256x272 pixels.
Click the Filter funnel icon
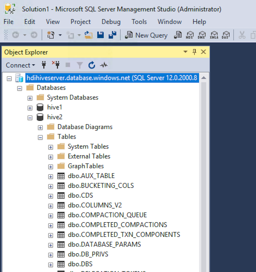[x=80, y=65]
